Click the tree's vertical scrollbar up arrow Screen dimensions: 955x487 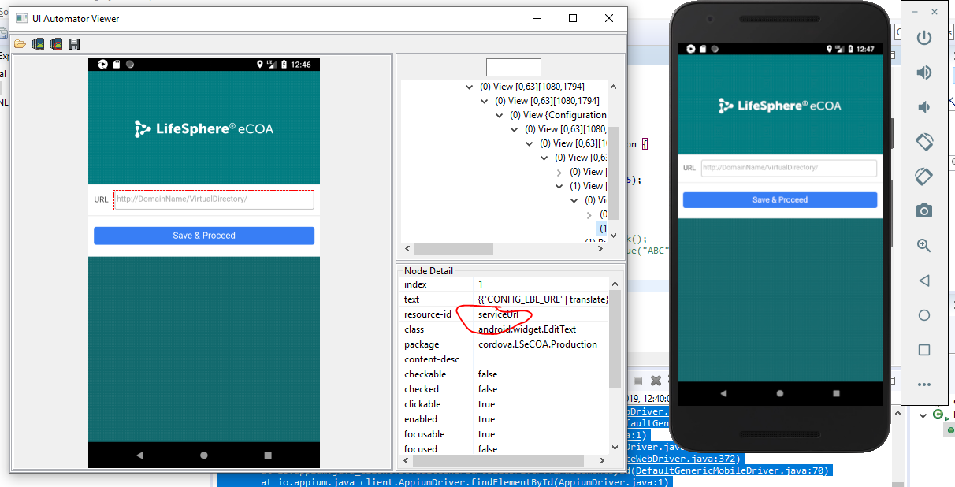[x=614, y=87]
